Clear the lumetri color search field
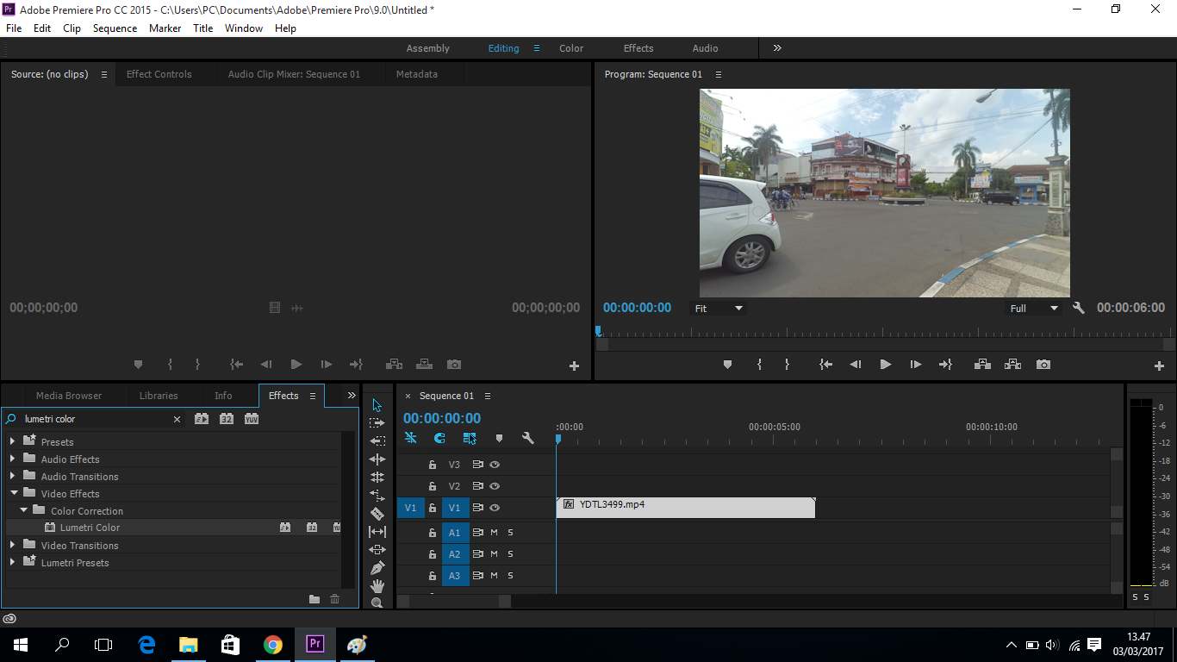This screenshot has width=1177, height=662. (x=177, y=419)
